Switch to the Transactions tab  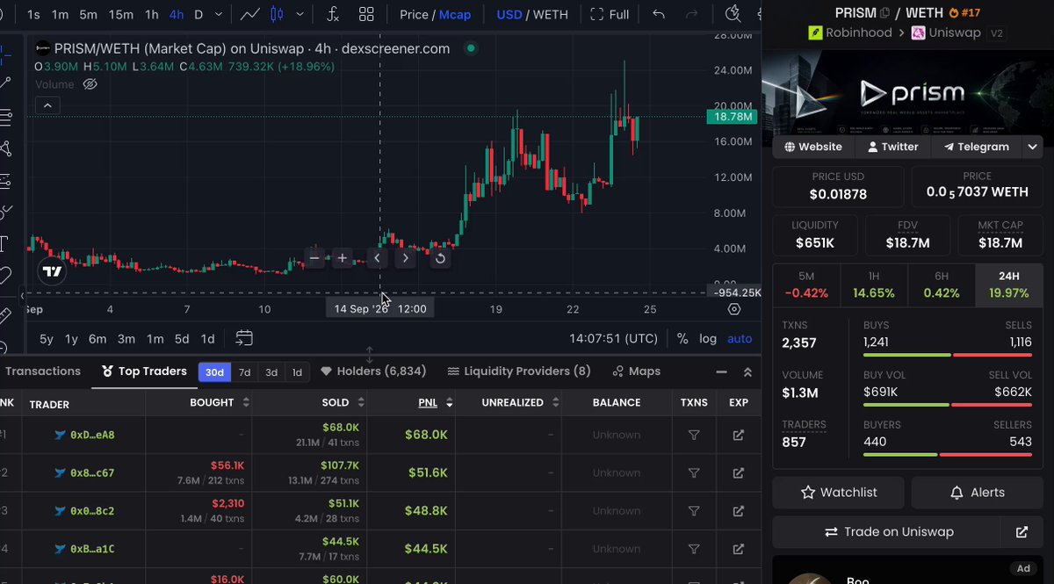[x=43, y=371]
